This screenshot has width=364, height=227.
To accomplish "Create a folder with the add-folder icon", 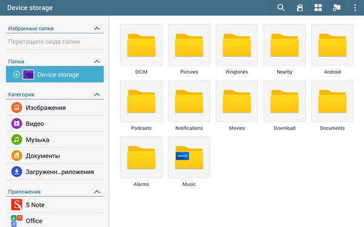I will (337, 8).
